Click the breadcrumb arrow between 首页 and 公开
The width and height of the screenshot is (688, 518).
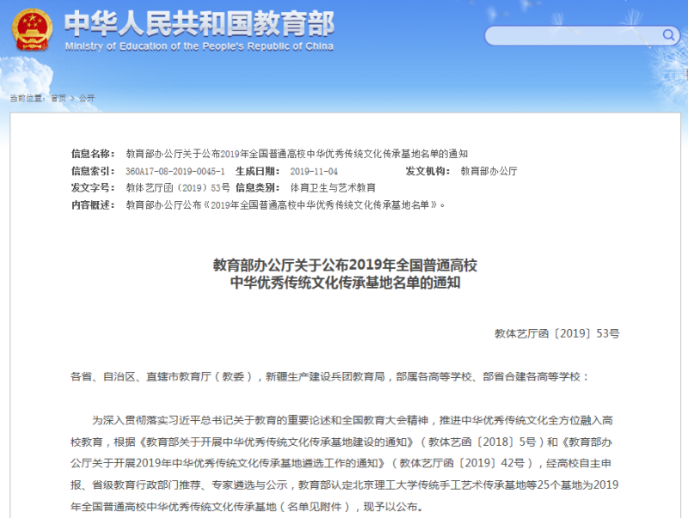pyautogui.click(x=72, y=98)
